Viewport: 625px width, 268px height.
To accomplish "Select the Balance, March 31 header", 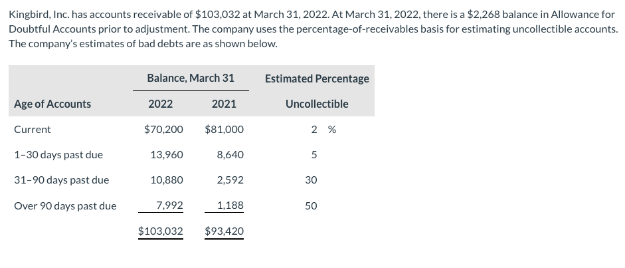I will click(191, 78).
